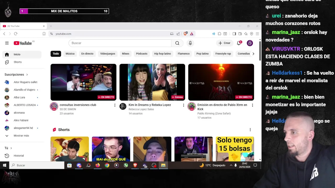The image size is (335, 188).
Task: Toggle the browser sidebar panel
Action: (234, 34)
